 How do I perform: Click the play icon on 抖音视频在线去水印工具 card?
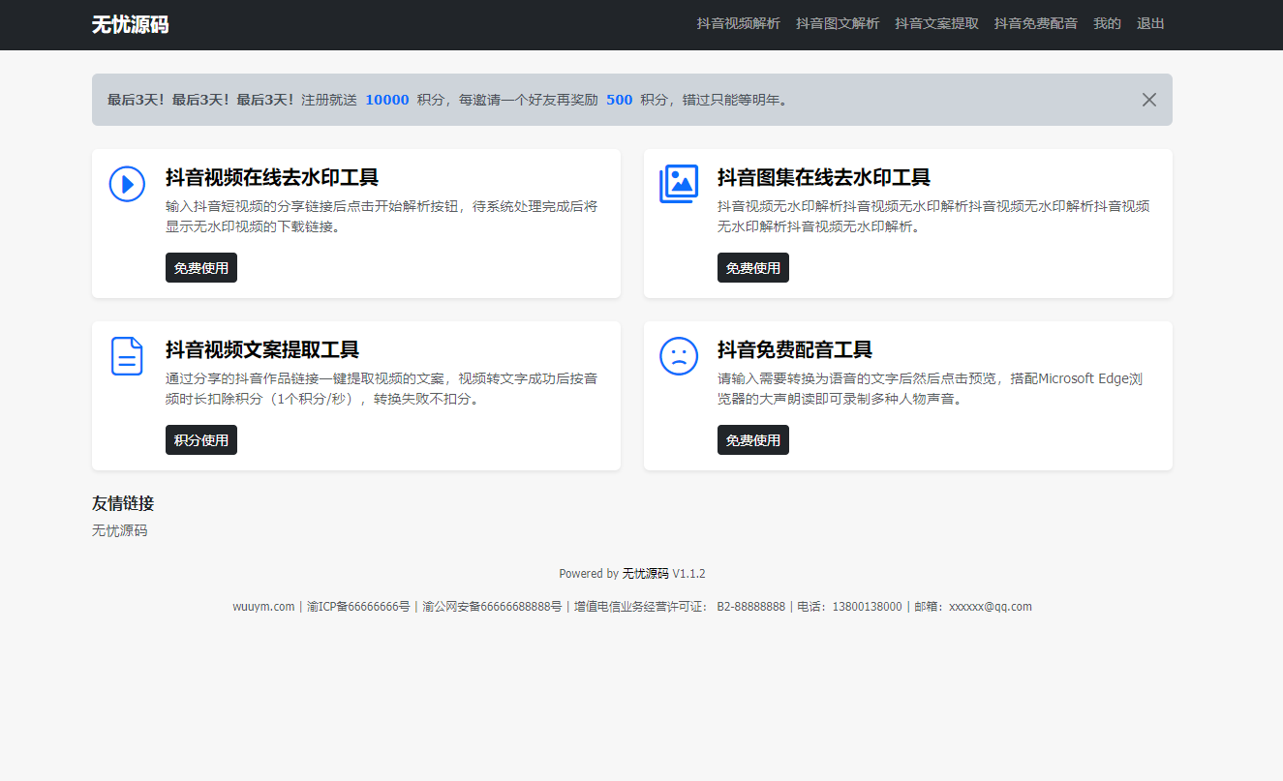click(x=127, y=184)
